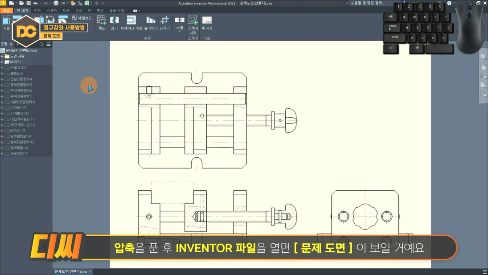
Task: Expand the 드릴지그:2 sheet node
Action: pyautogui.click(x=2, y=67)
